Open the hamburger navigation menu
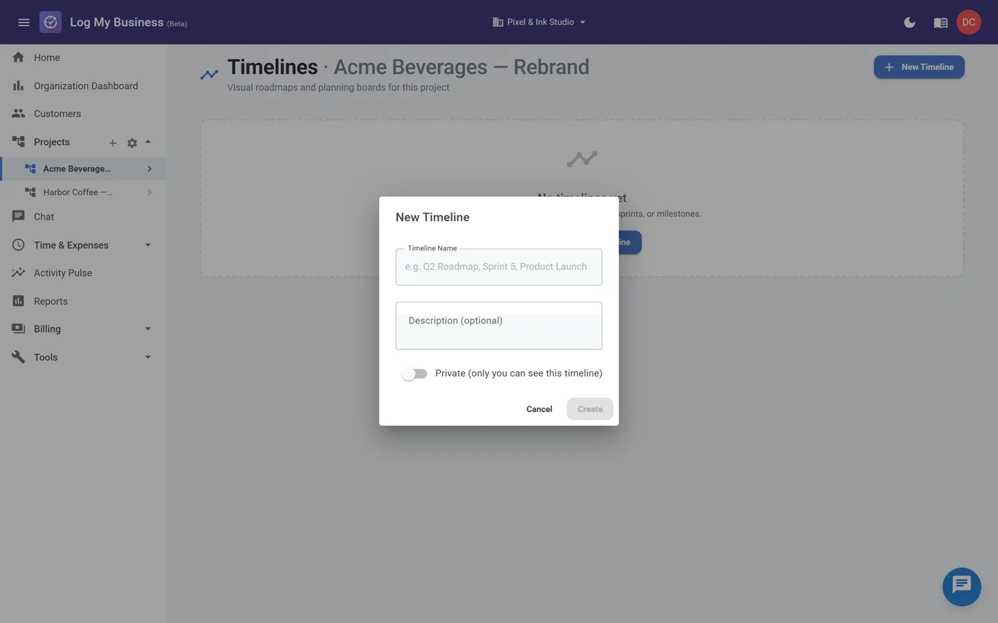The image size is (998, 623). [x=24, y=22]
